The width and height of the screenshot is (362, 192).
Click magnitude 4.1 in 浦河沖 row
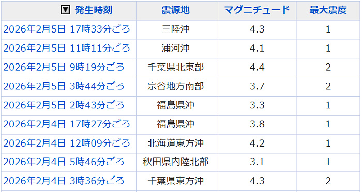(x=257, y=48)
